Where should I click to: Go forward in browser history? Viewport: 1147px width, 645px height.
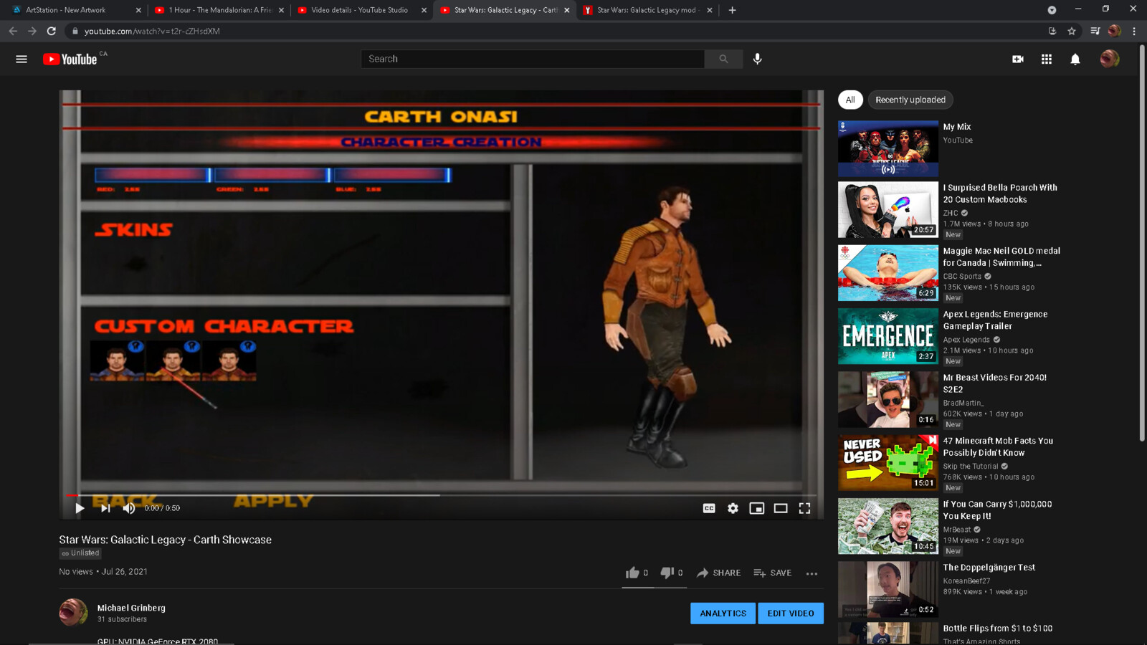tap(32, 31)
